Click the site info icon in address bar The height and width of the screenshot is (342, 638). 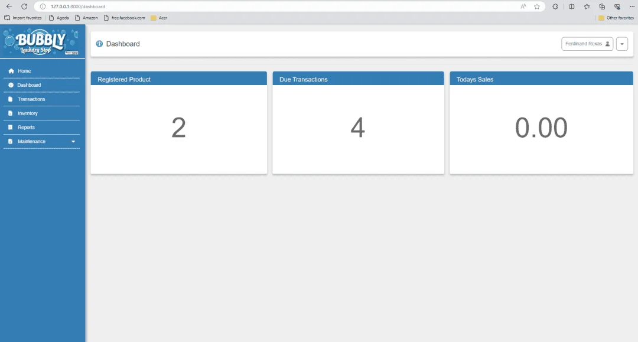[43, 6]
